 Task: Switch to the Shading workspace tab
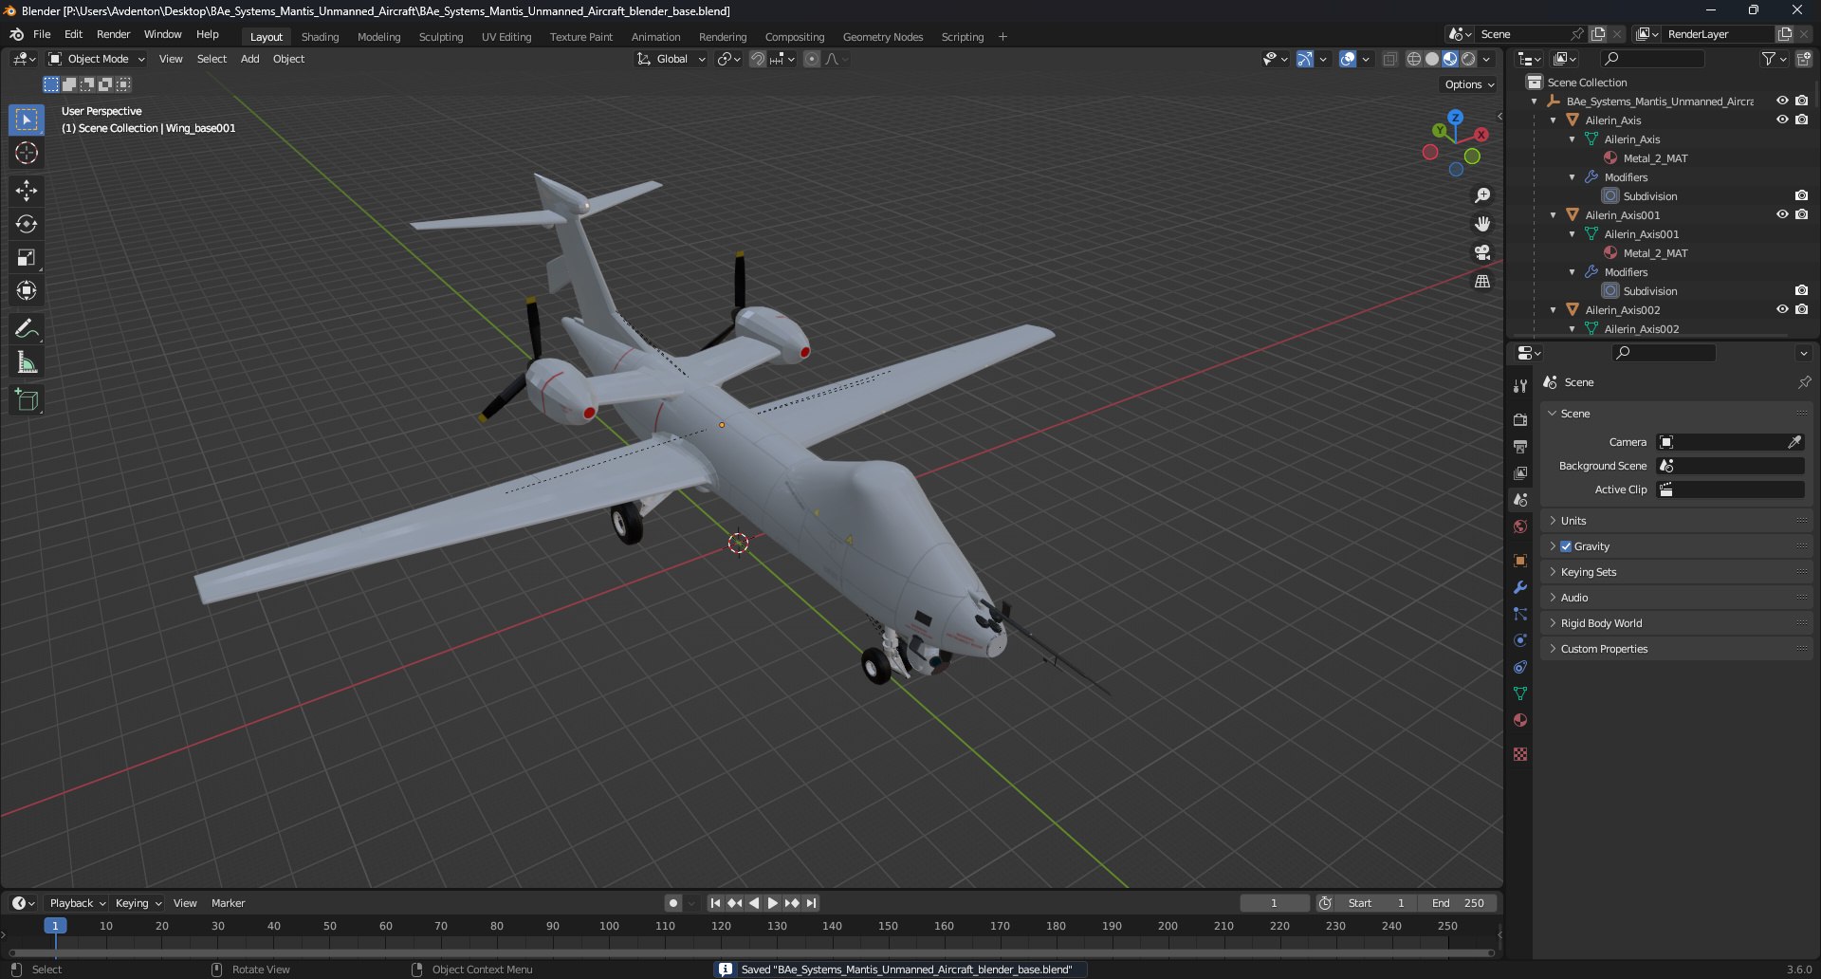point(320,37)
